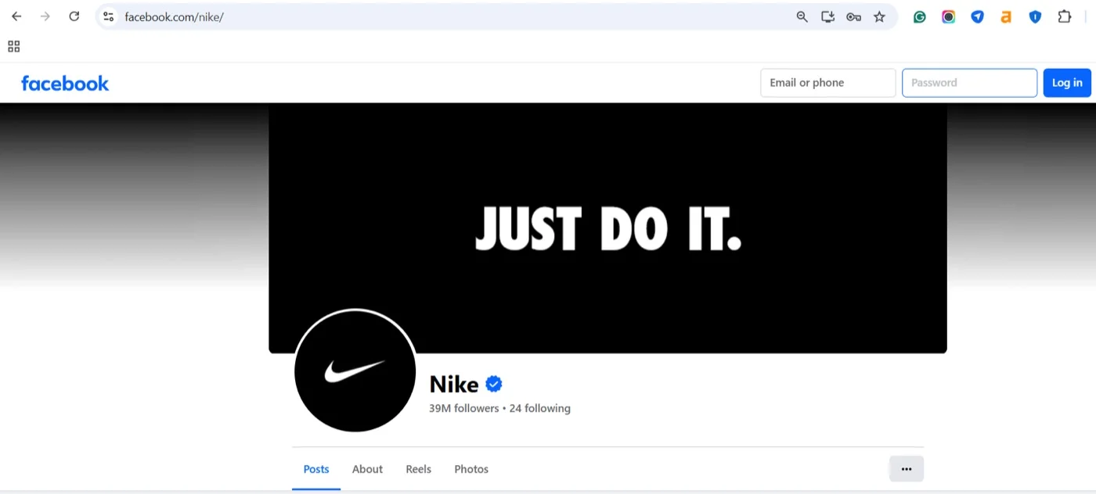Open the blue paper-plane extension icon
The image size is (1096, 494).
click(977, 16)
